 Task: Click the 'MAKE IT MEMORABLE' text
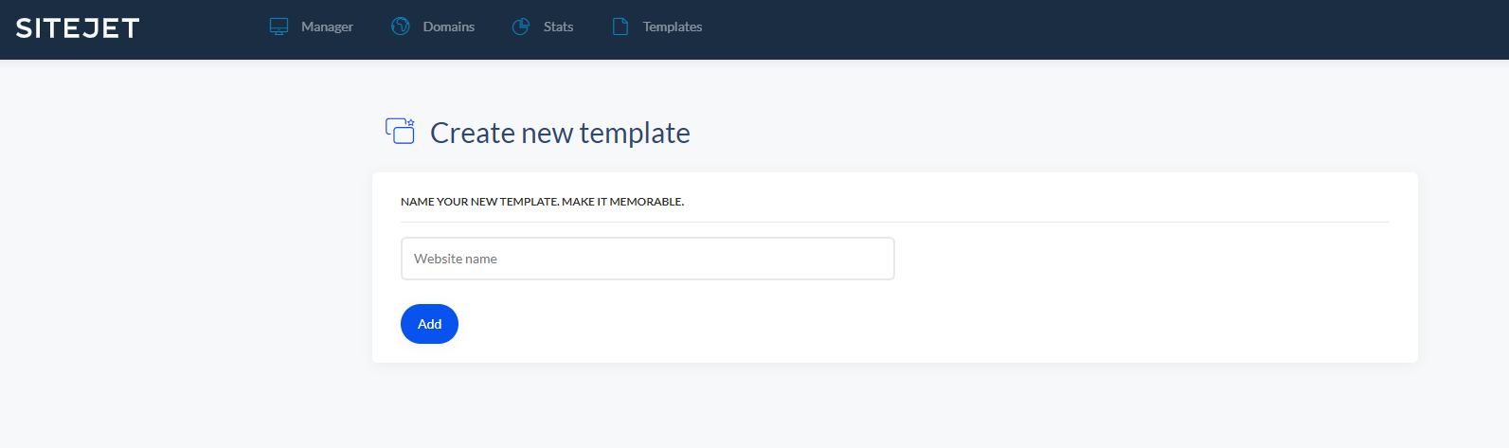coord(622,202)
